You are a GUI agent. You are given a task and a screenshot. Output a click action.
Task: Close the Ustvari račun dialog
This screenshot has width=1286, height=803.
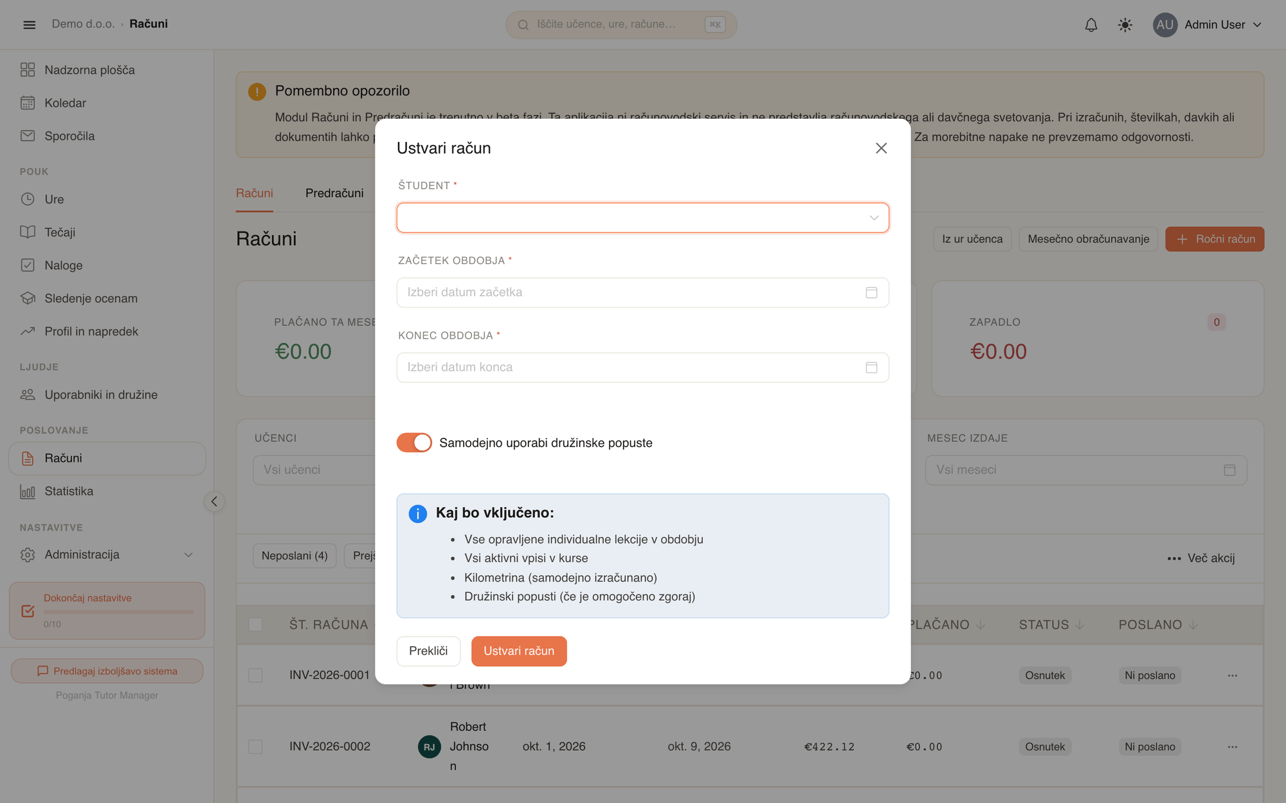[881, 148]
